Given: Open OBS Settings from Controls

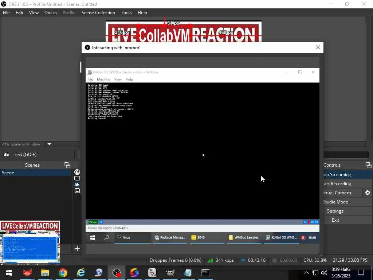Looking at the screenshot, I should pos(347,211).
